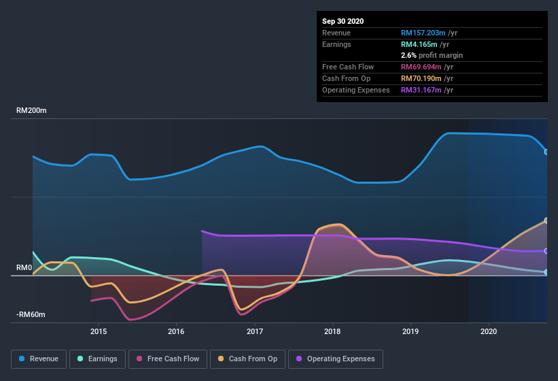
Task: Click the 2020 x-axis label
Action: click(x=489, y=331)
